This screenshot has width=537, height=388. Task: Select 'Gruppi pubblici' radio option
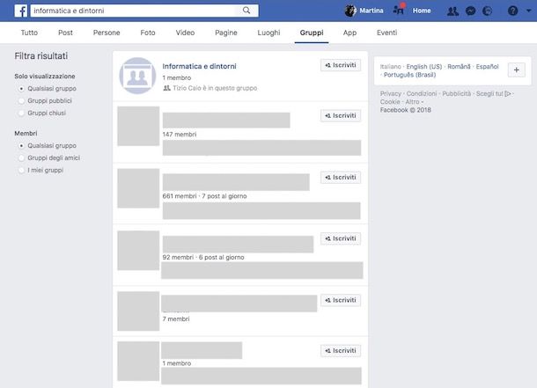tap(21, 101)
